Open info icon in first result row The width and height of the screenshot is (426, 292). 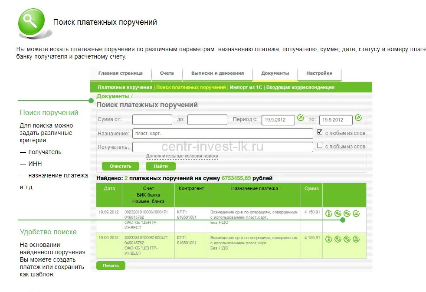(329, 213)
